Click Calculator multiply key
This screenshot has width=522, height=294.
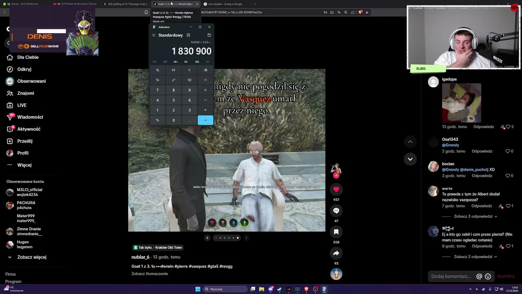tap(205, 90)
